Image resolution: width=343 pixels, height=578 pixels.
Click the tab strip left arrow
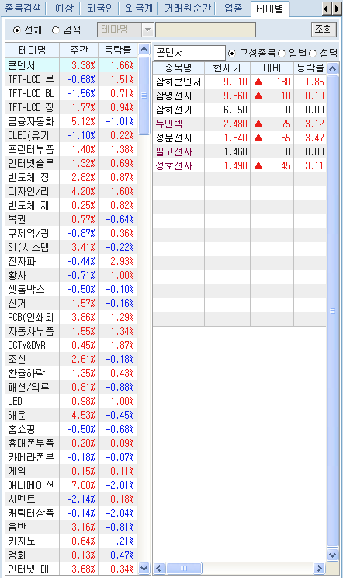326,9
